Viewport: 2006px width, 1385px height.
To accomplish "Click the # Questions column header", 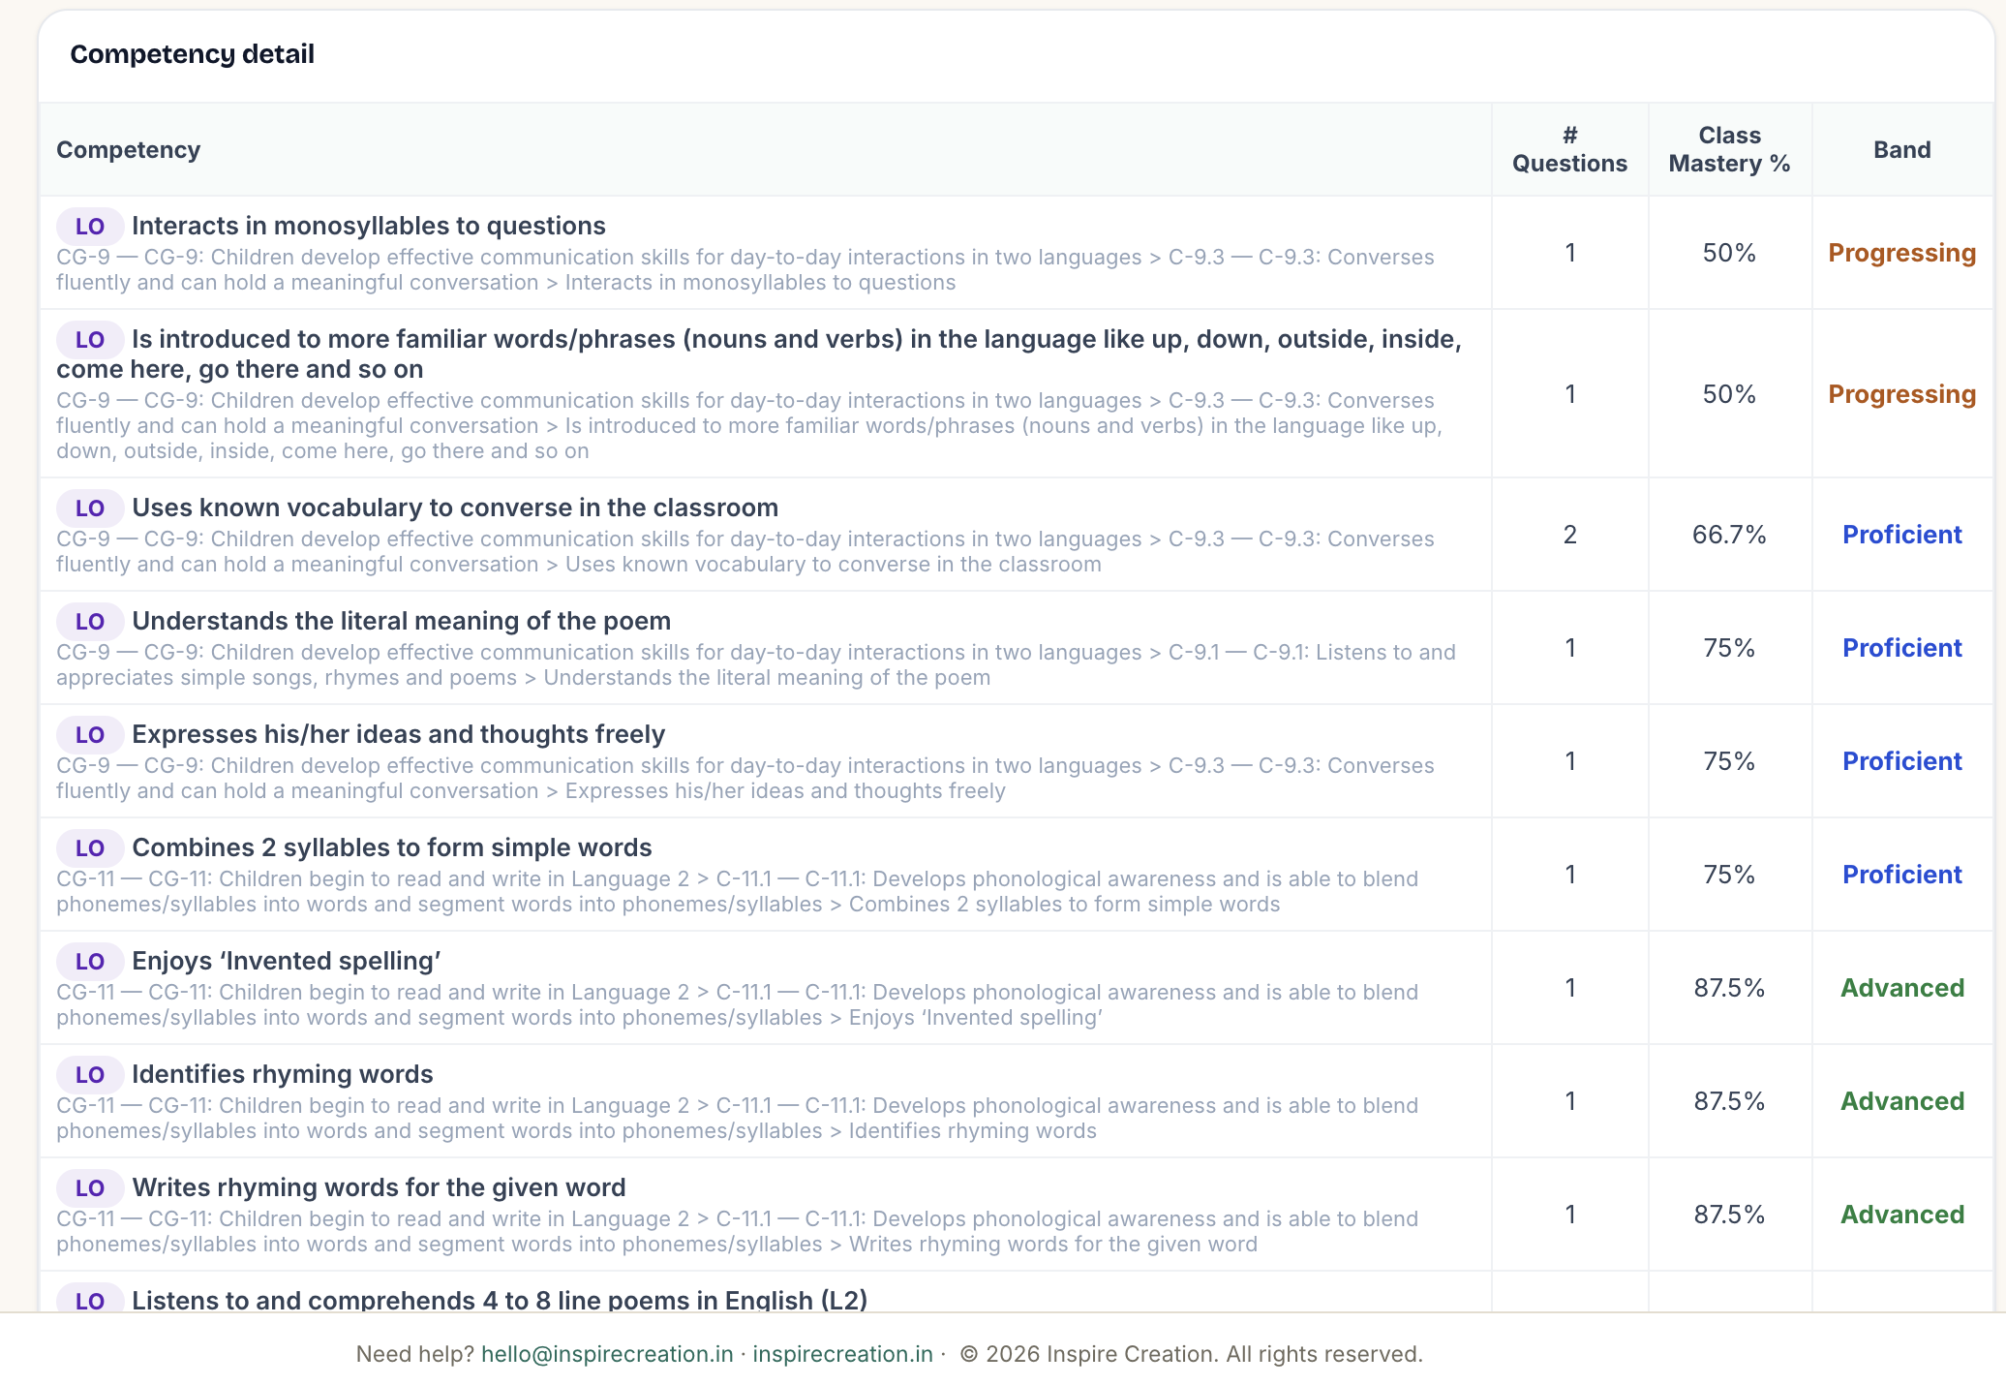I will click(x=1569, y=150).
